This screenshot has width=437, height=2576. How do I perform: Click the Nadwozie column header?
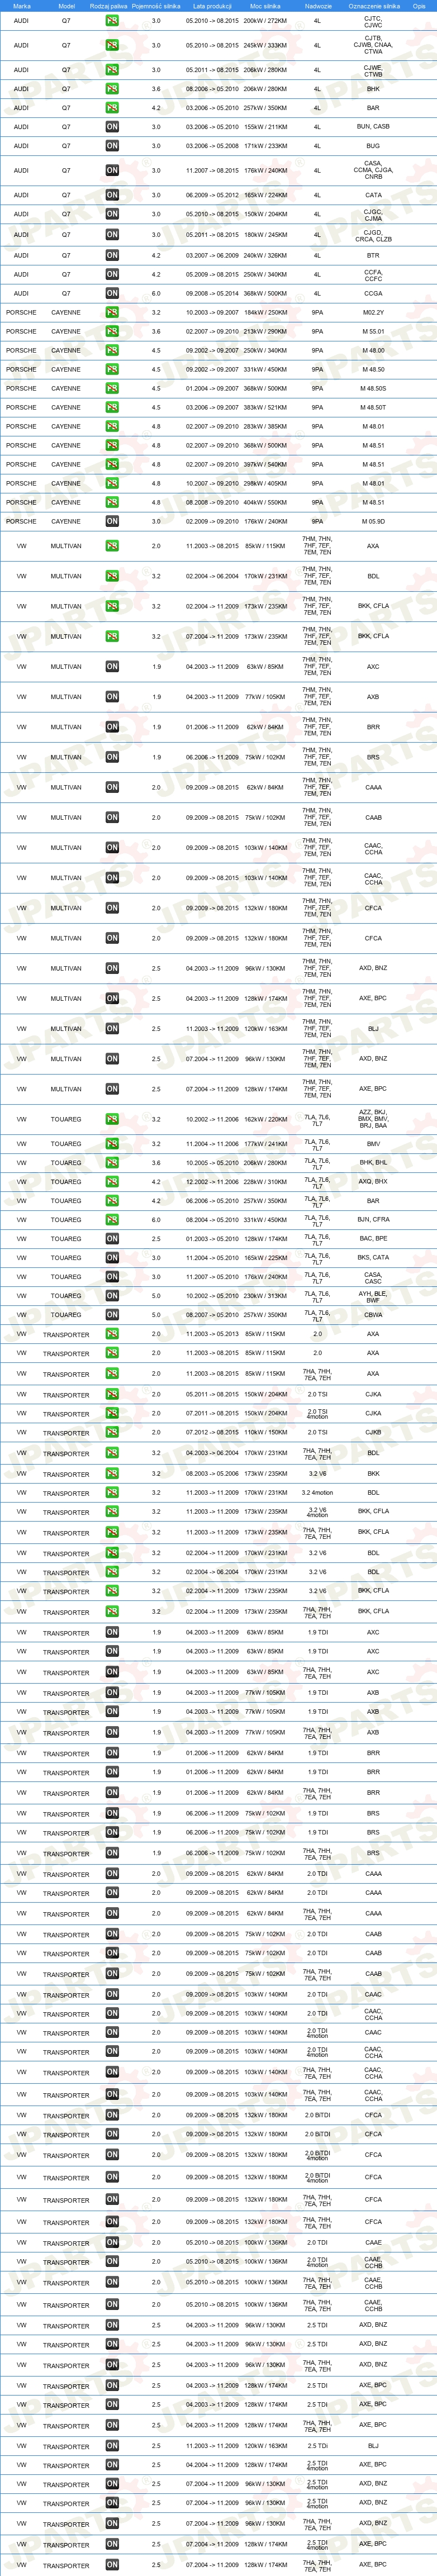[318, 6]
